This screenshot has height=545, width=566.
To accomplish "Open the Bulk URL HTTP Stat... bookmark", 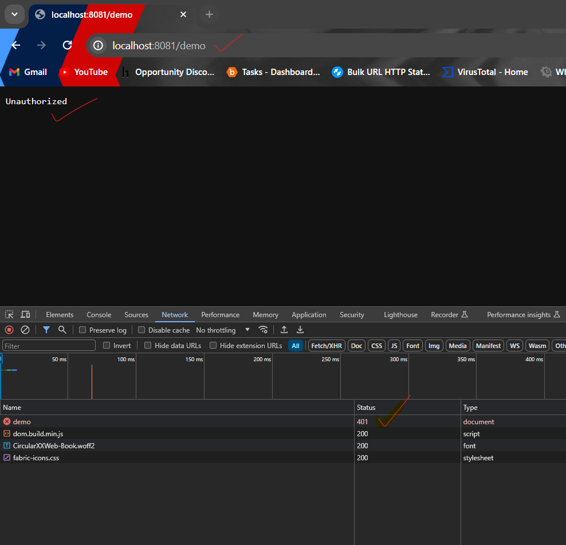I will [381, 72].
